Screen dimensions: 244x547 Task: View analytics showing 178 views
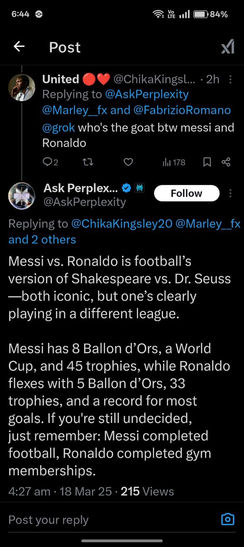(x=174, y=162)
